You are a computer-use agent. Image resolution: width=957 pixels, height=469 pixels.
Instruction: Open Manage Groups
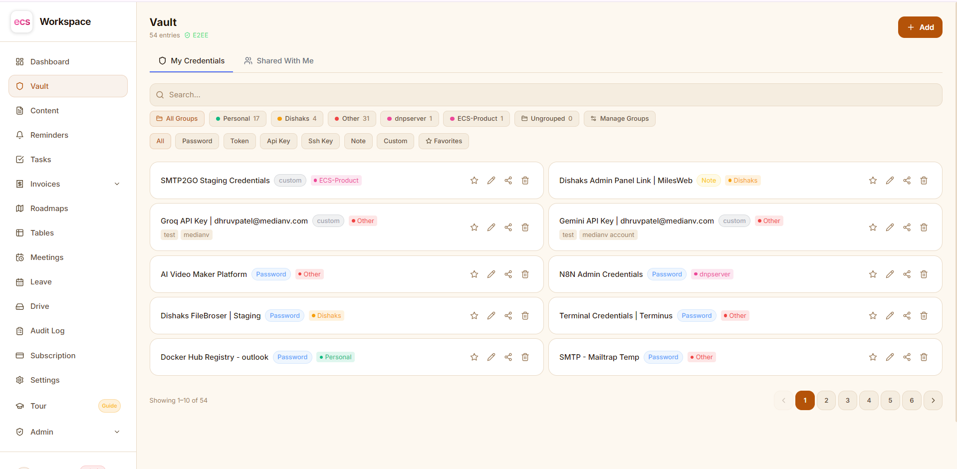(x=619, y=119)
